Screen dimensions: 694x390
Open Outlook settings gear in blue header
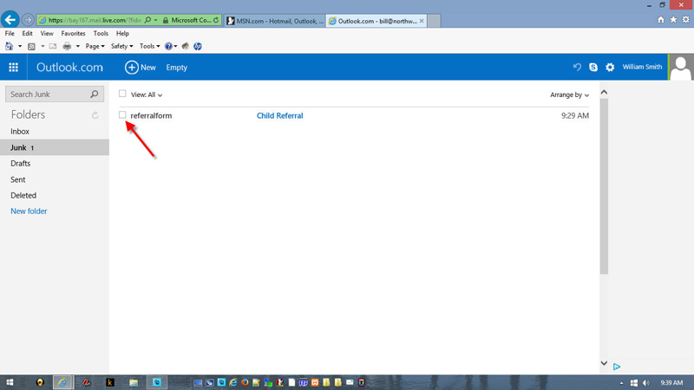(610, 68)
